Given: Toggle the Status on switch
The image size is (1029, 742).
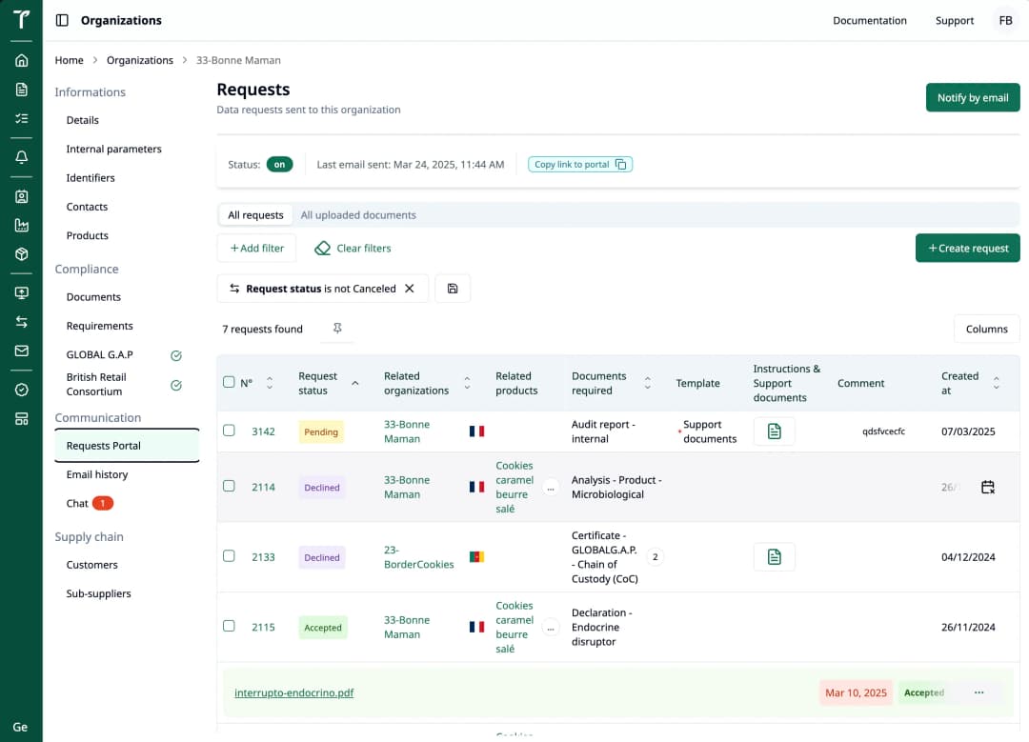Looking at the screenshot, I should [x=279, y=164].
